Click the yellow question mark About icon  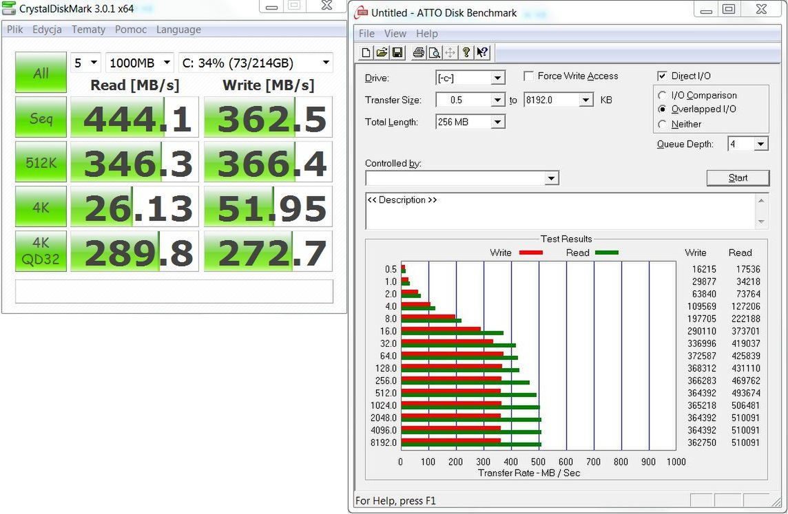466,53
